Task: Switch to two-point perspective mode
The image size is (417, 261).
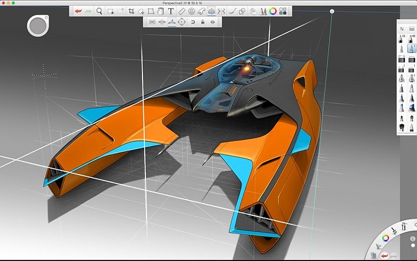Action: [162, 21]
